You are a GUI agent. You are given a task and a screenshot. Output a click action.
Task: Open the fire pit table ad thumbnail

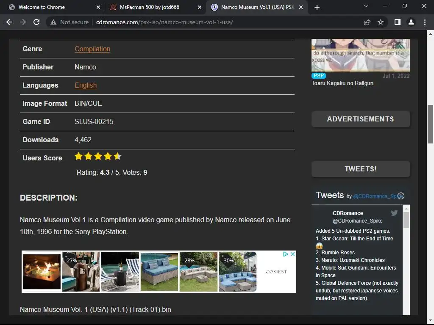tap(42, 272)
